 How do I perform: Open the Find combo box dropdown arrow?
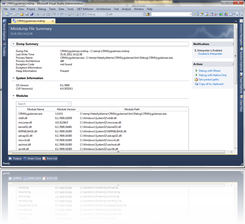tap(191, 14)
